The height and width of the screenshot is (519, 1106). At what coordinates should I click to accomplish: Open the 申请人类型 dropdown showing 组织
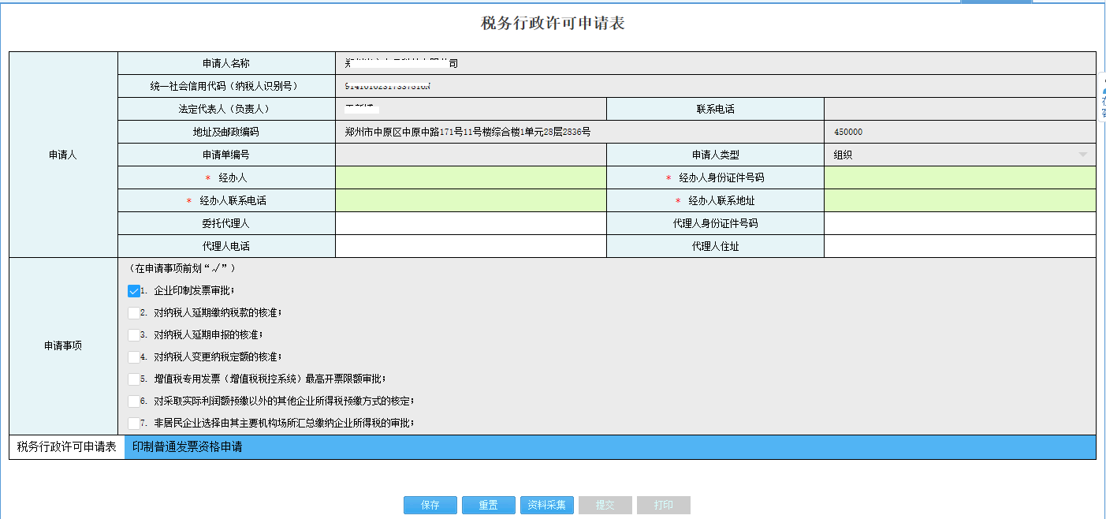pyautogui.click(x=1083, y=154)
